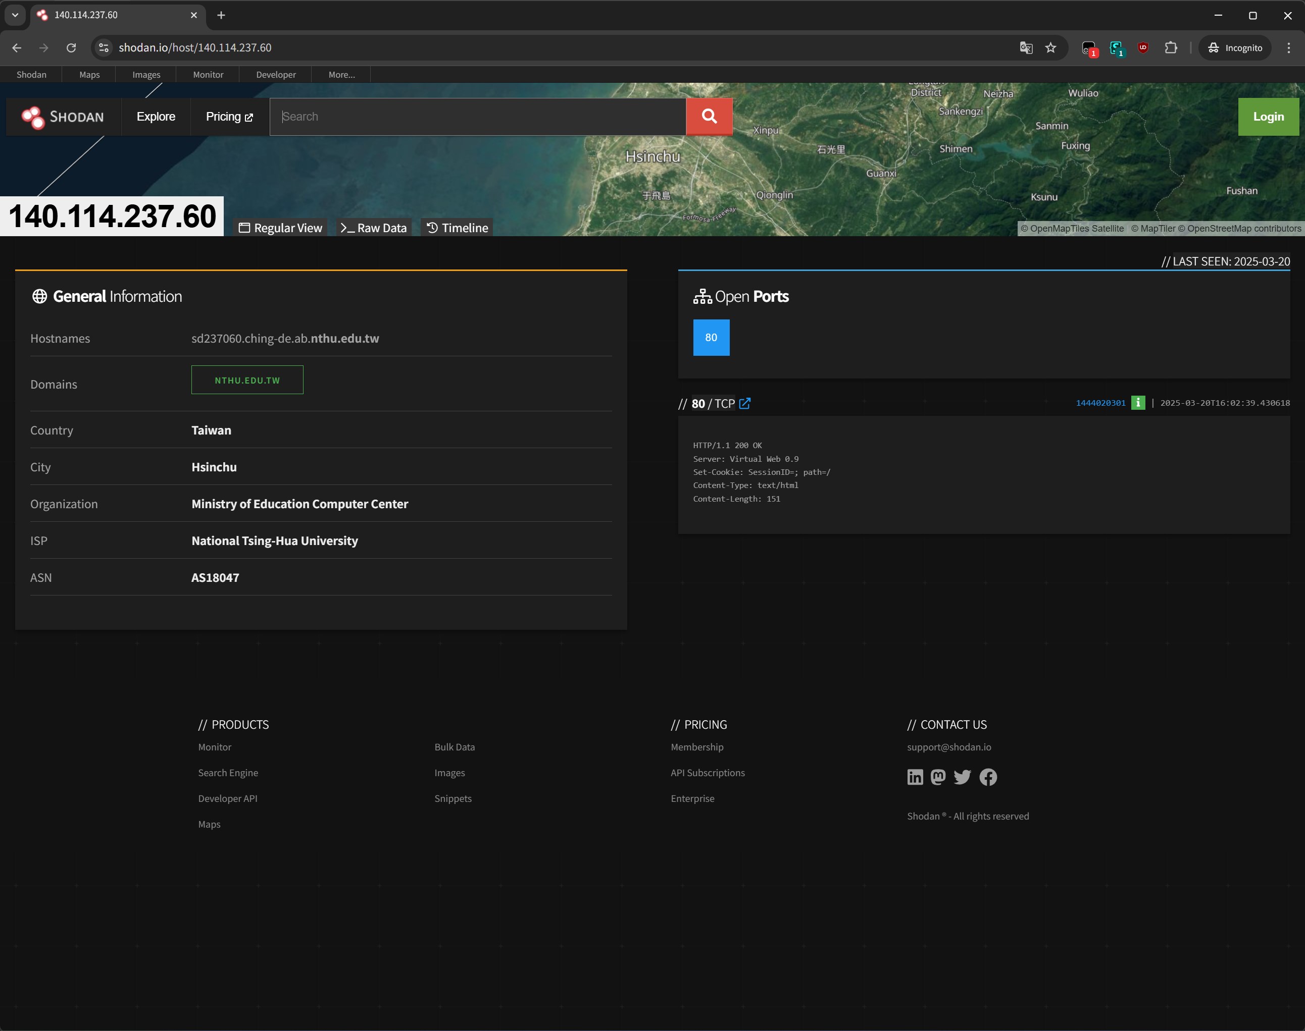The height and width of the screenshot is (1031, 1305).
Task: Open footer Monitor product link
Action: [215, 747]
